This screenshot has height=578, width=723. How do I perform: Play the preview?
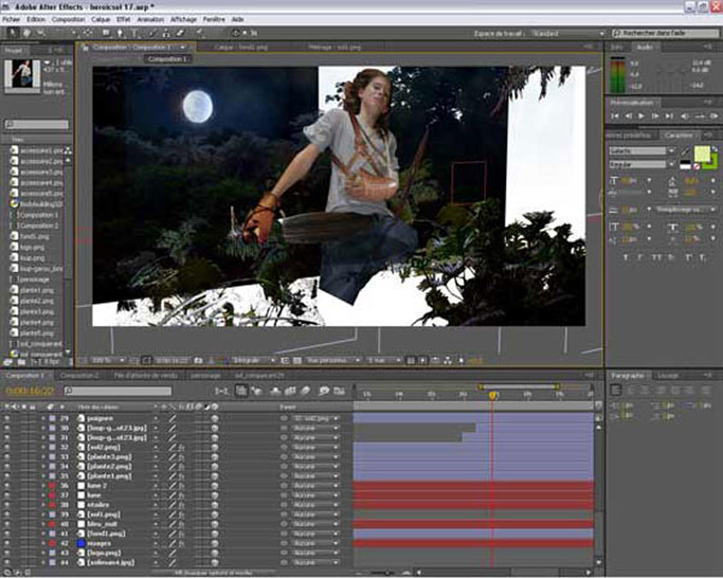pyautogui.click(x=641, y=116)
